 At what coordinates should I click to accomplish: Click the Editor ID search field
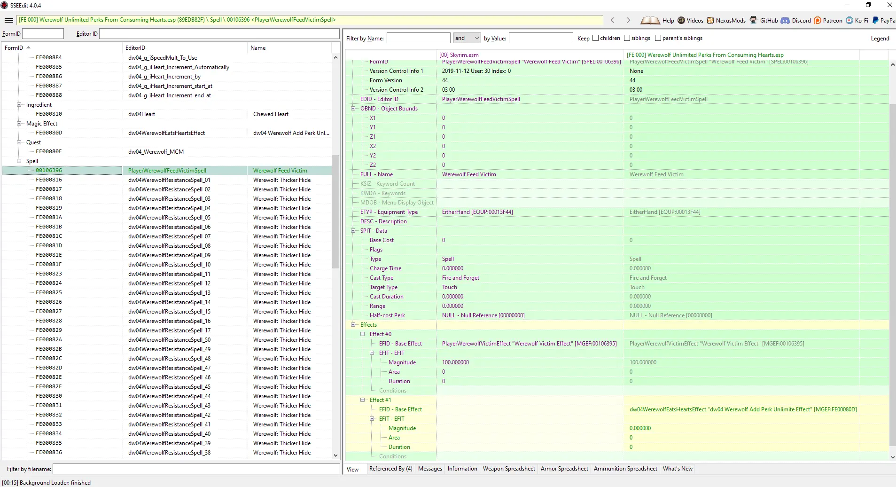pyautogui.click(x=219, y=34)
